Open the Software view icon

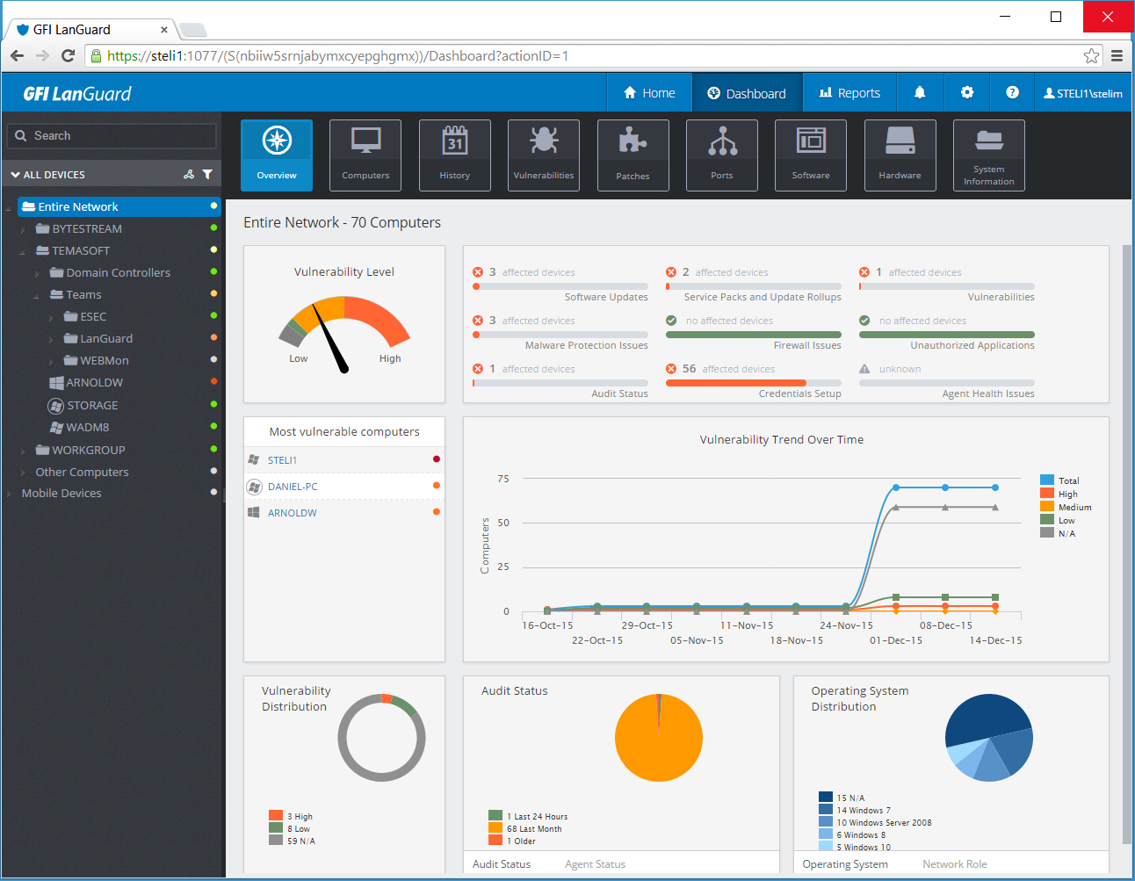(x=810, y=155)
